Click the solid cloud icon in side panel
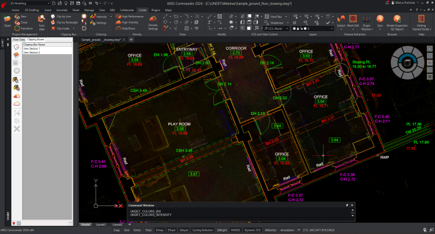The height and width of the screenshot is (234, 435). (17, 96)
